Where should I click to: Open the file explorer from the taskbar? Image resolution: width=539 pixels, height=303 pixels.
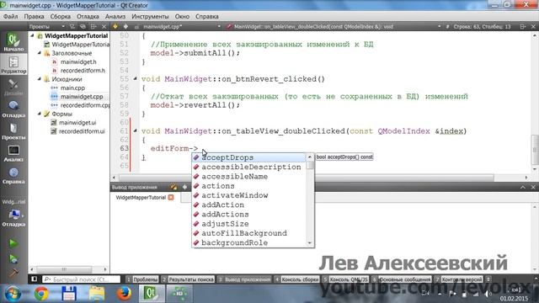pyautogui.click(x=97, y=294)
